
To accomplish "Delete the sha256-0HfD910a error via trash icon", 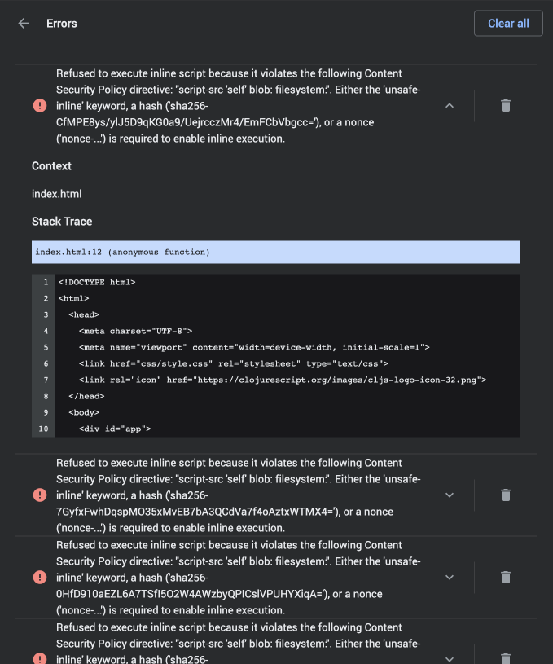I will tap(506, 578).
